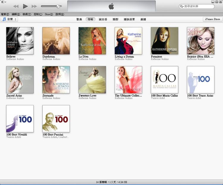
Task: Select the Serenade album cover
Action: pos(56,80)
